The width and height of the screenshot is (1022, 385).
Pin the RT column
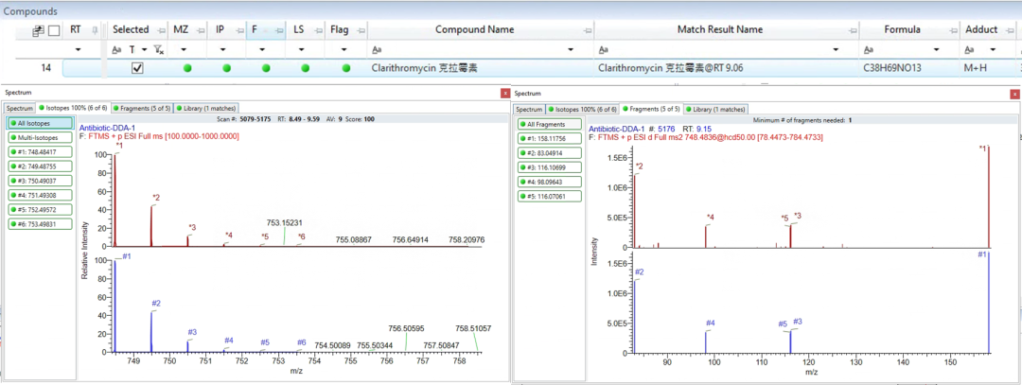95,30
